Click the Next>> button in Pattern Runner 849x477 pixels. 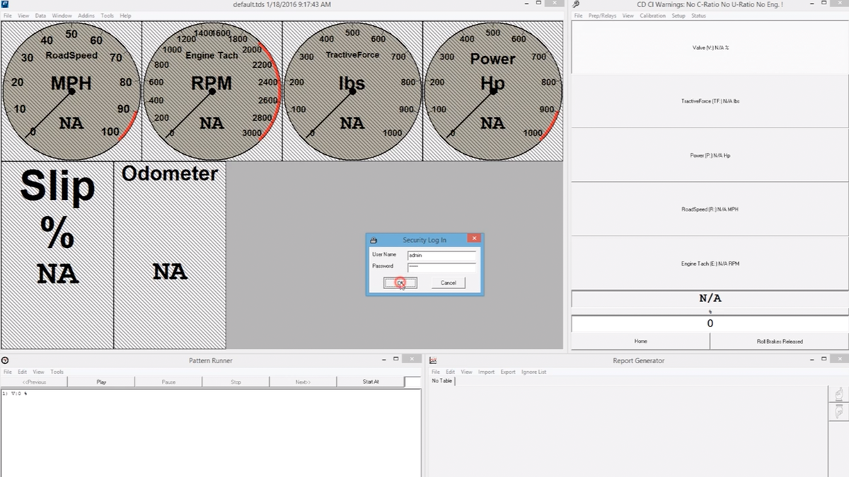click(x=303, y=382)
